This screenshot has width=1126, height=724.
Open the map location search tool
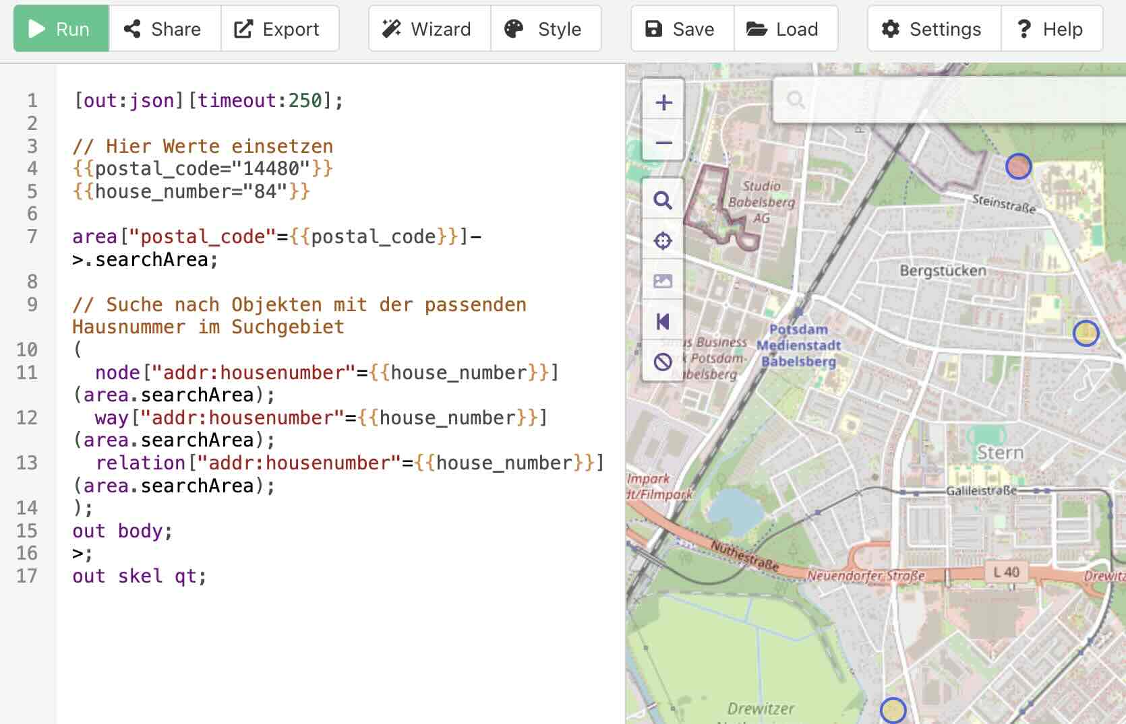click(663, 200)
